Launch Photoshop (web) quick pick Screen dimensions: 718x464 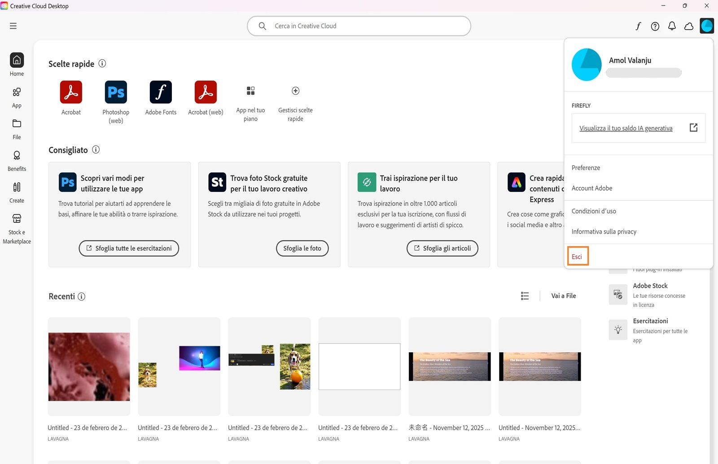[x=116, y=92]
